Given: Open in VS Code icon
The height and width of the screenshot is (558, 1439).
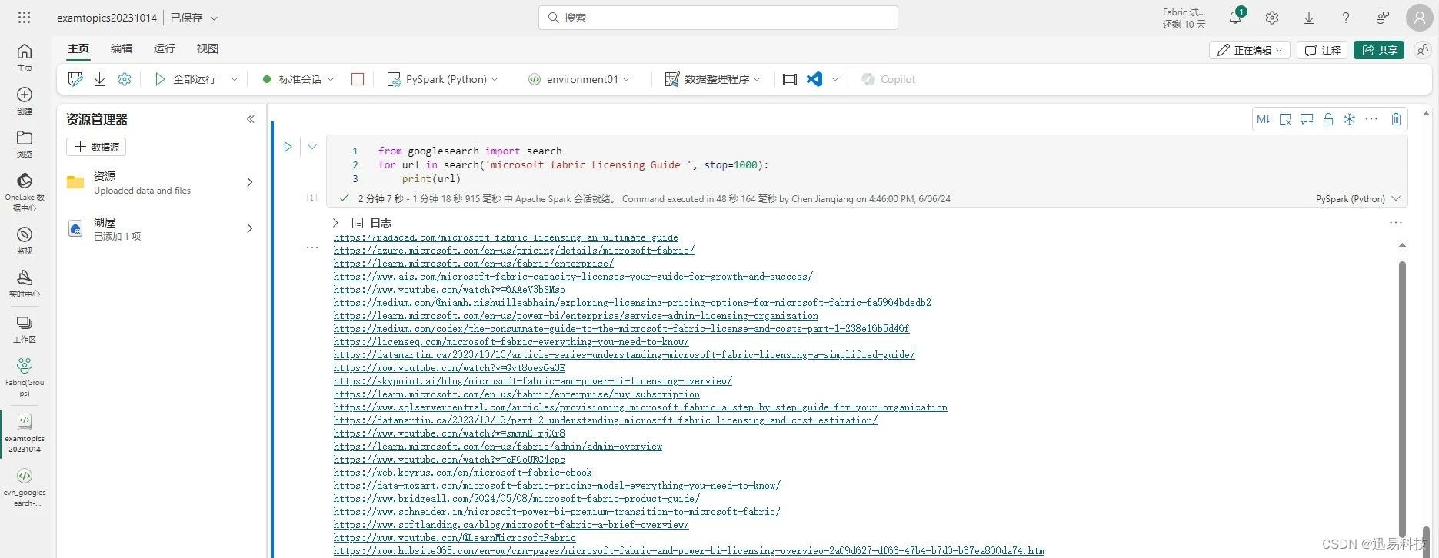Looking at the screenshot, I should click(x=814, y=79).
